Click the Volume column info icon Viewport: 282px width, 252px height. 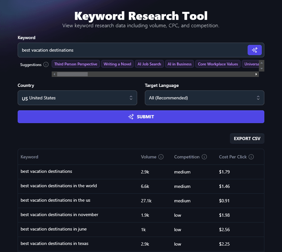point(161,157)
